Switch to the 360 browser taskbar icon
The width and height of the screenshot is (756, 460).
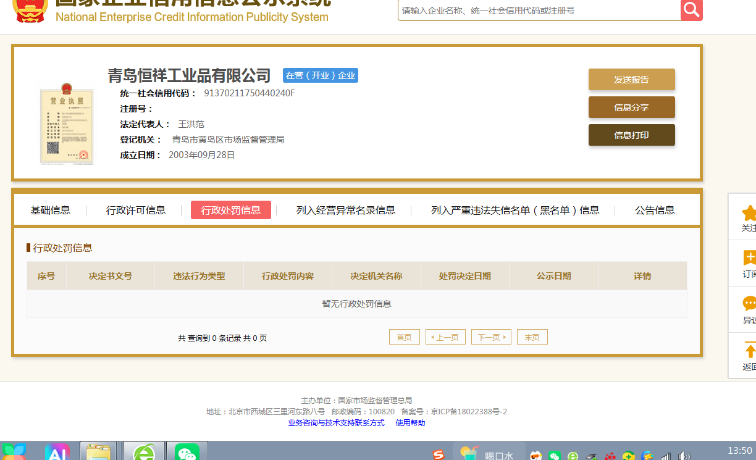[x=144, y=451]
